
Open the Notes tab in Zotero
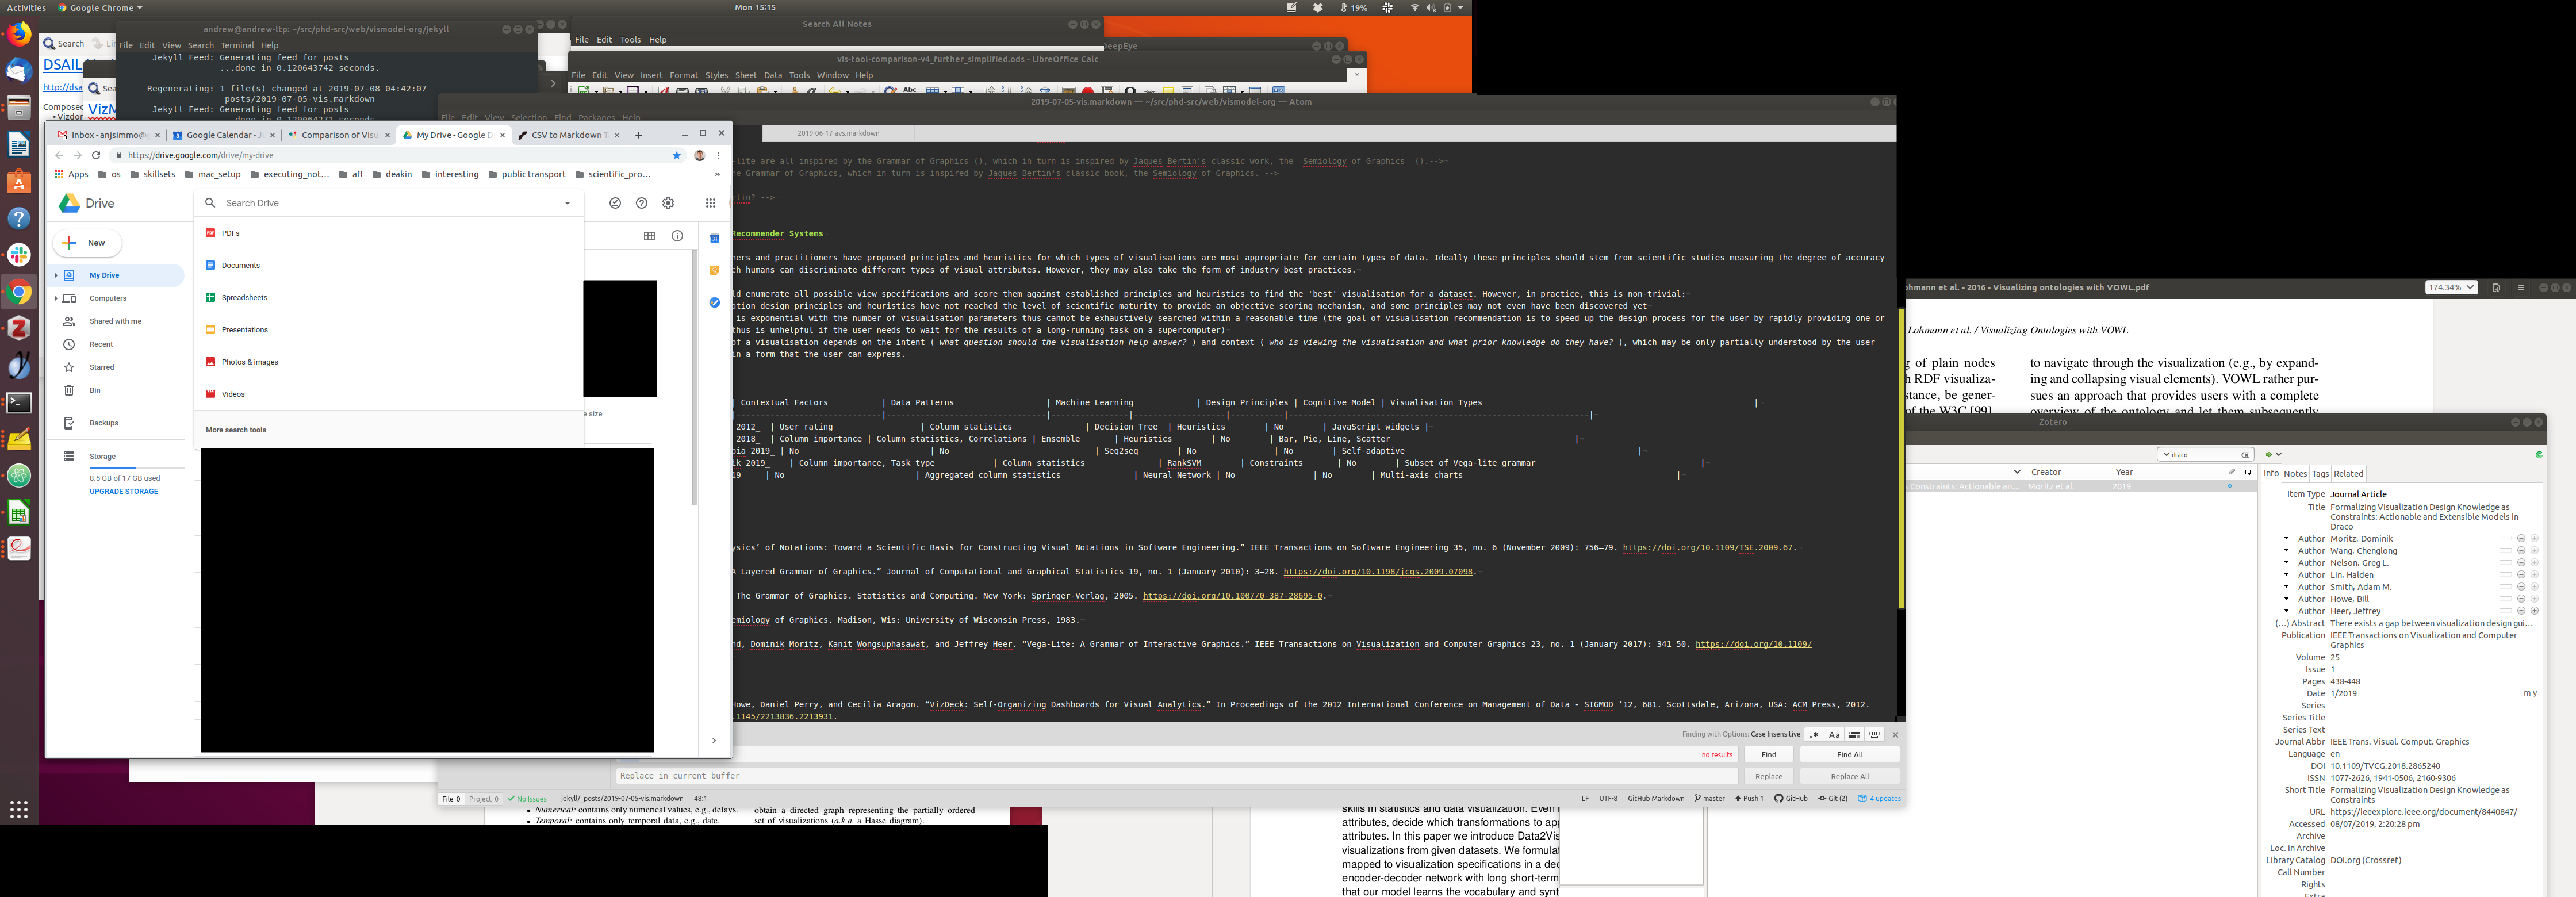(x=2295, y=474)
